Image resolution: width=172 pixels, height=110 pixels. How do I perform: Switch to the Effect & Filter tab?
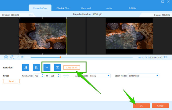63,8
